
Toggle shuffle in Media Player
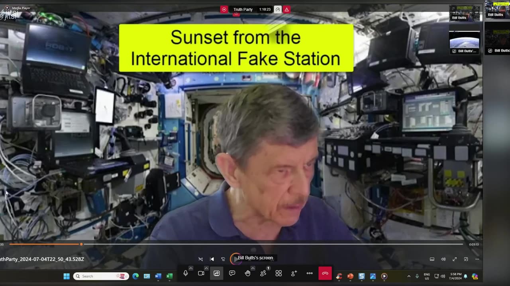[200, 259]
